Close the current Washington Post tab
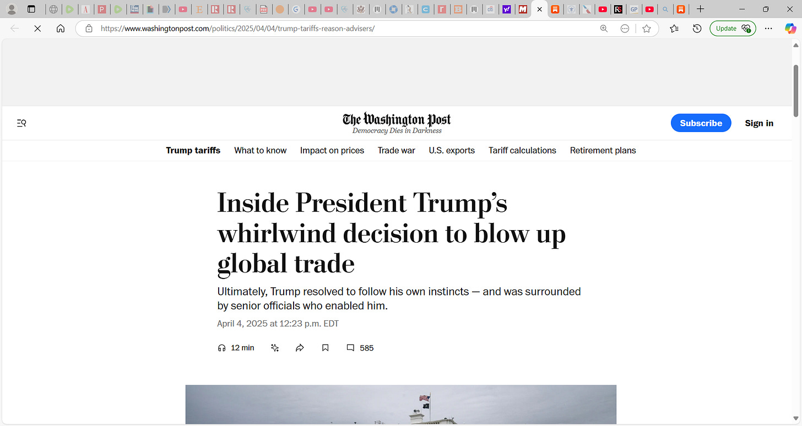 click(x=539, y=9)
